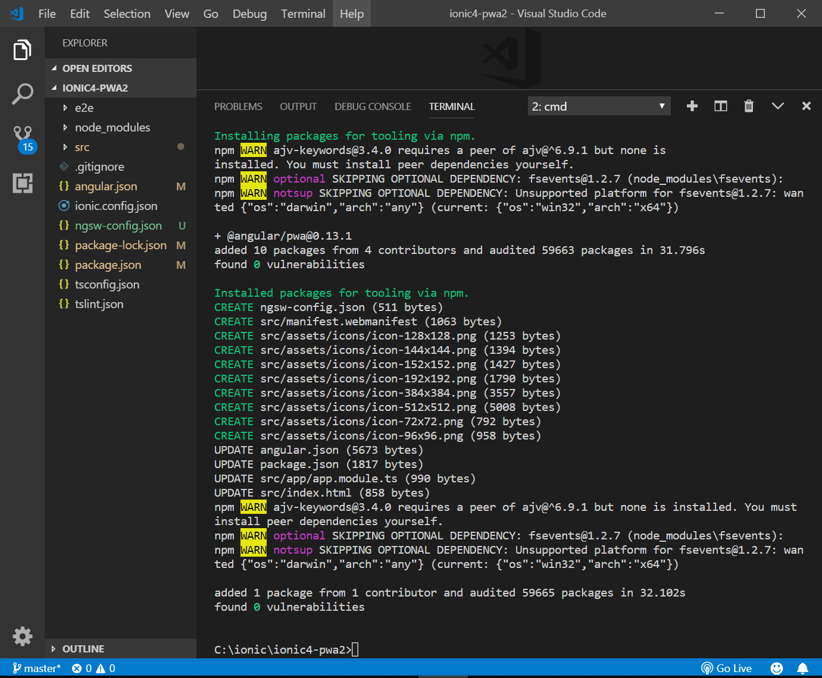Open the Selection menu
Image resolution: width=822 pixels, height=678 pixels.
click(127, 14)
